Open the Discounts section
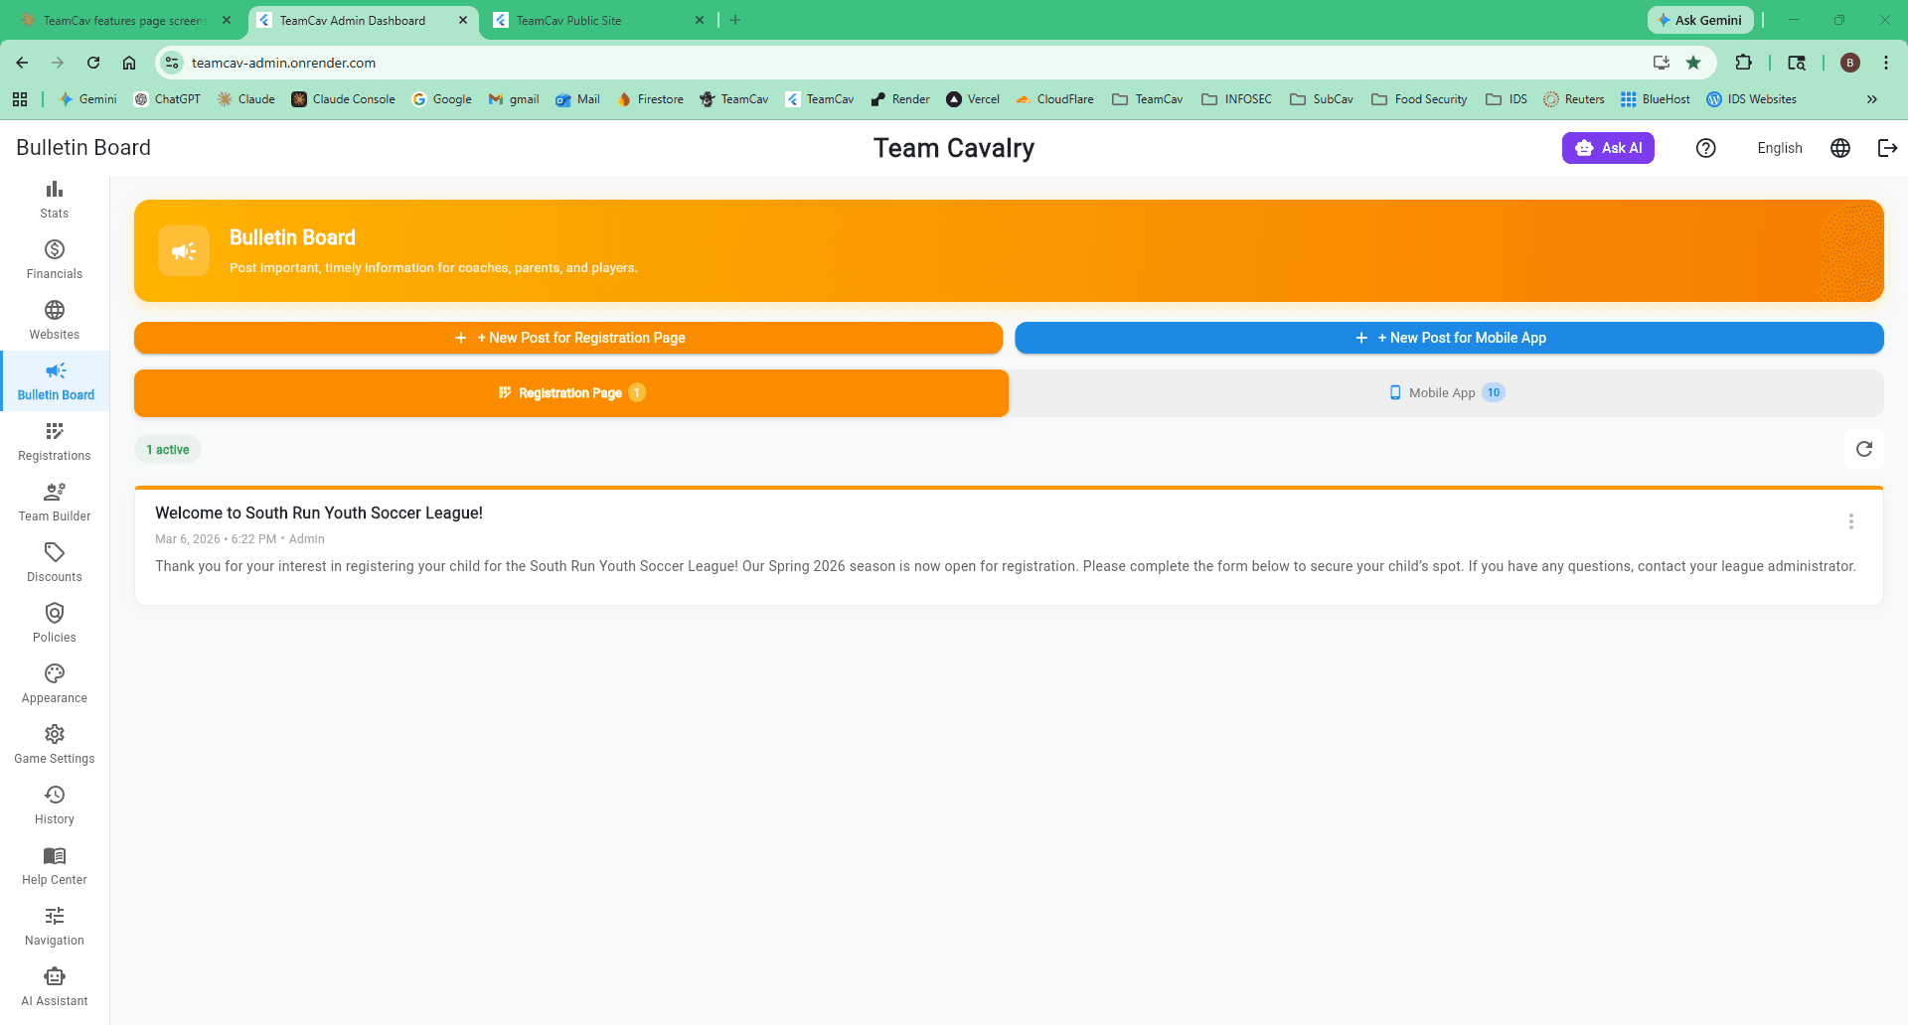The height and width of the screenshot is (1025, 1908). (55, 562)
